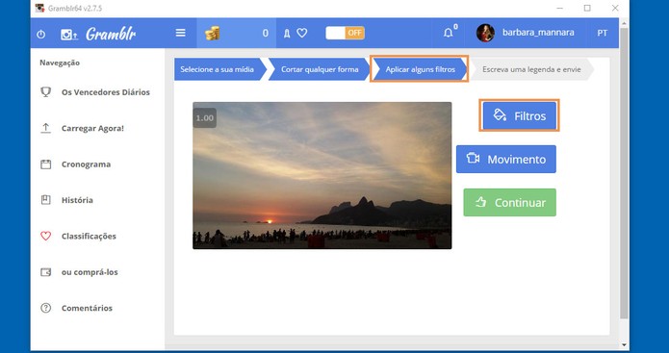This screenshot has width=669, height=353.
Task: Go to Cortar qualquer forma step
Action: (320, 69)
